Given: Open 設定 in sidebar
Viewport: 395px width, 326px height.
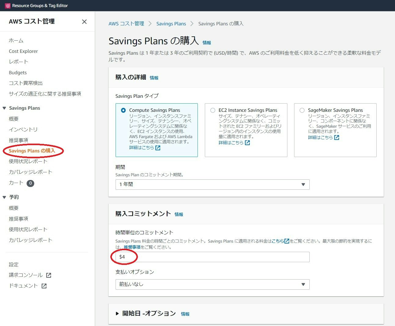Looking at the screenshot, I should (x=14, y=265).
